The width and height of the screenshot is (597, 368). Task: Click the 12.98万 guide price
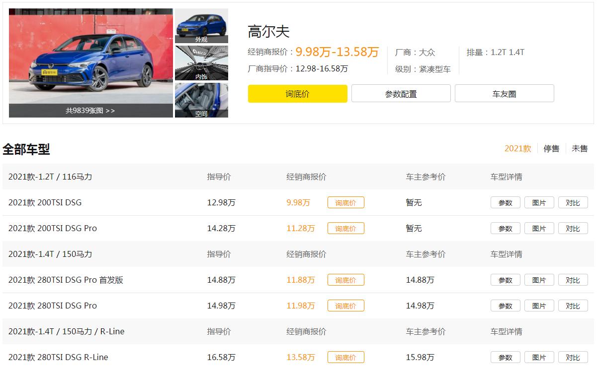tap(221, 202)
